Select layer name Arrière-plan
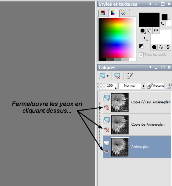The width and height of the screenshot is (172, 186). pyautogui.click(x=140, y=147)
